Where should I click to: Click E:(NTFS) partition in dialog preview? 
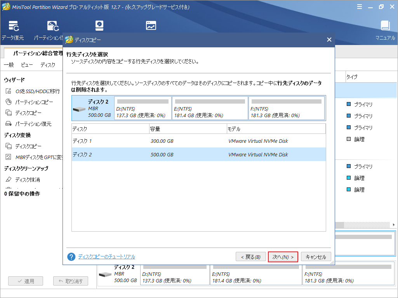(210, 108)
